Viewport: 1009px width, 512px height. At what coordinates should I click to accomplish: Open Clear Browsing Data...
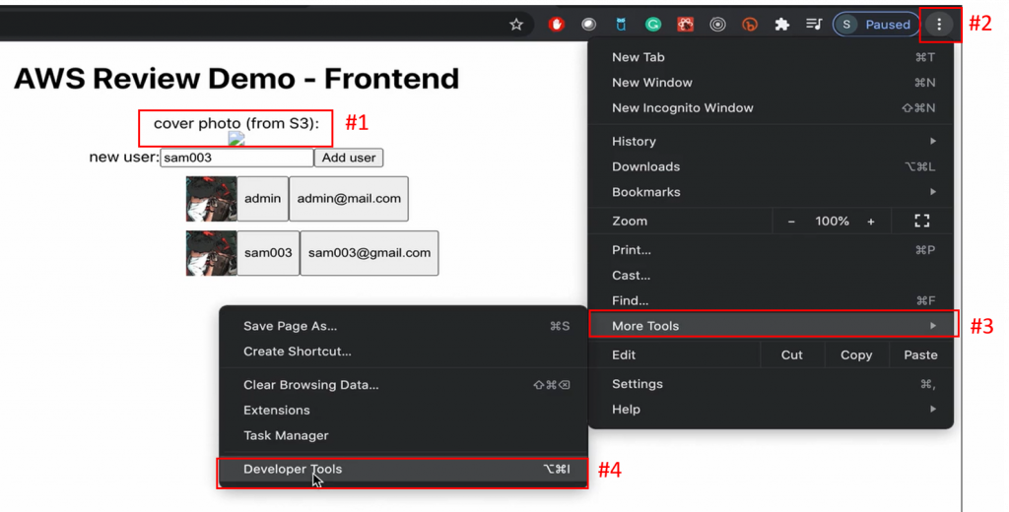[403, 385]
